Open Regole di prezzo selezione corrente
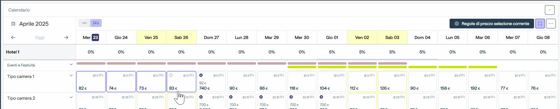560x109 pixels. (x=492, y=24)
